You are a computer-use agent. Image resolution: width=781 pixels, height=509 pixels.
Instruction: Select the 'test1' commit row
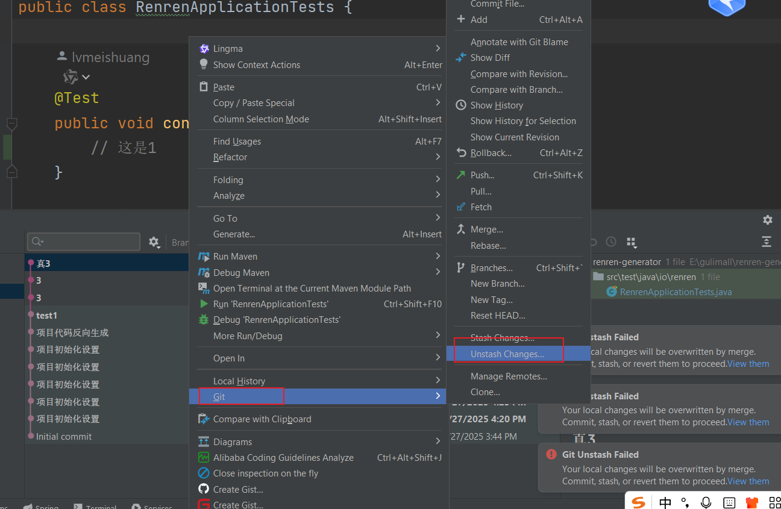[x=107, y=315]
